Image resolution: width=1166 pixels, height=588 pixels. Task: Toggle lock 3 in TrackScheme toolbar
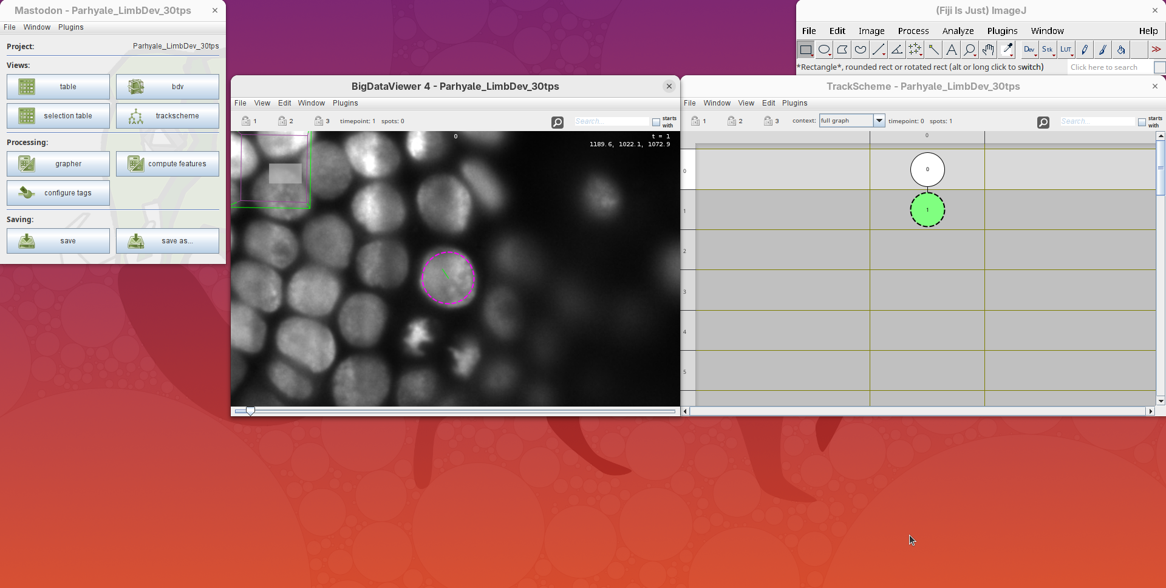pyautogui.click(x=768, y=121)
